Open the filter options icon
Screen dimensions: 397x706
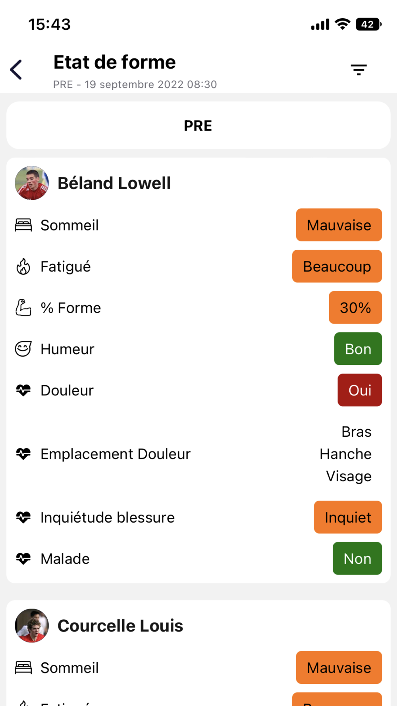click(358, 70)
